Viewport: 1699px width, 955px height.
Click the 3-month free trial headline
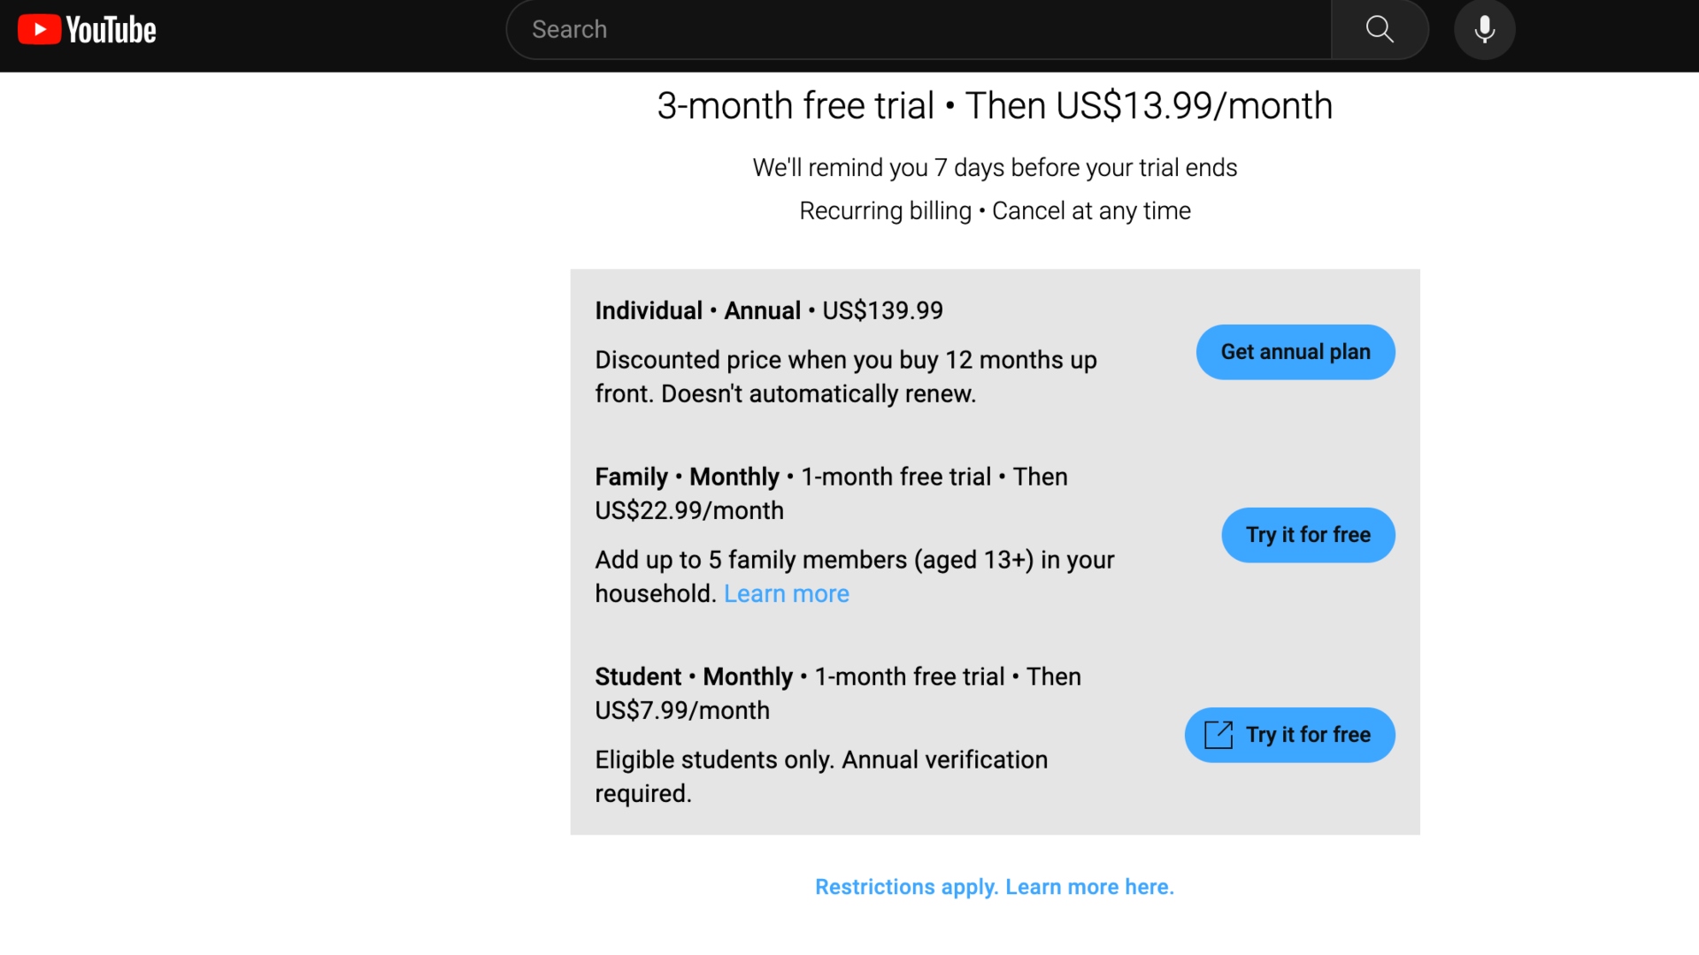click(995, 106)
